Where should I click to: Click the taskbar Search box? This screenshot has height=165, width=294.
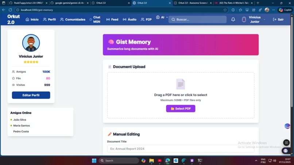(119, 161)
